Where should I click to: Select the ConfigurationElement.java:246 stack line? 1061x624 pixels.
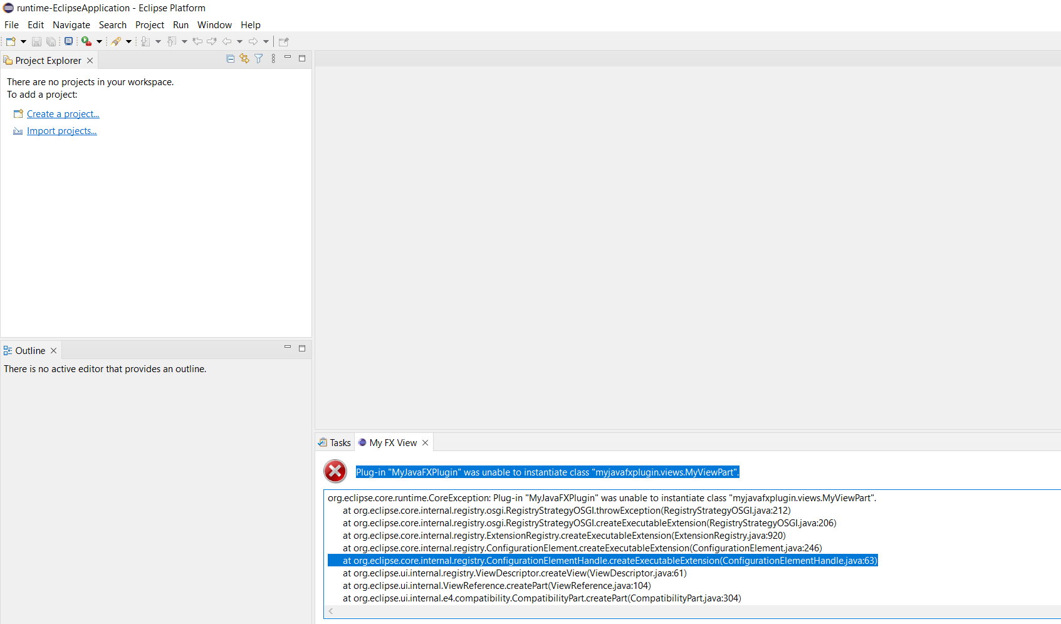tap(582, 548)
